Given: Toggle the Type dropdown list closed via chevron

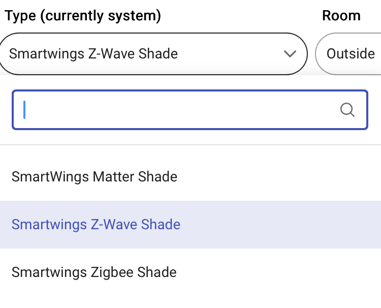Looking at the screenshot, I should point(290,54).
